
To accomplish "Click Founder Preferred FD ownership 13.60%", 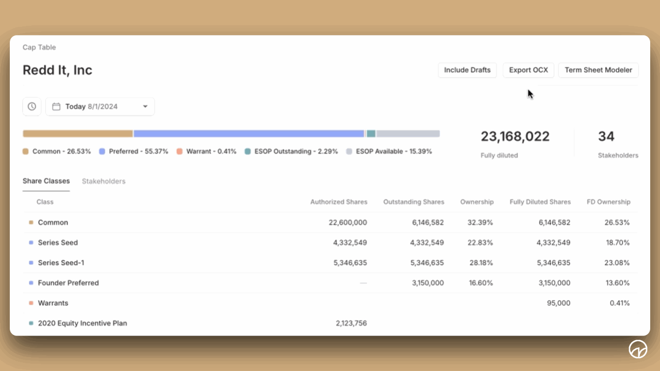I will coord(617,283).
